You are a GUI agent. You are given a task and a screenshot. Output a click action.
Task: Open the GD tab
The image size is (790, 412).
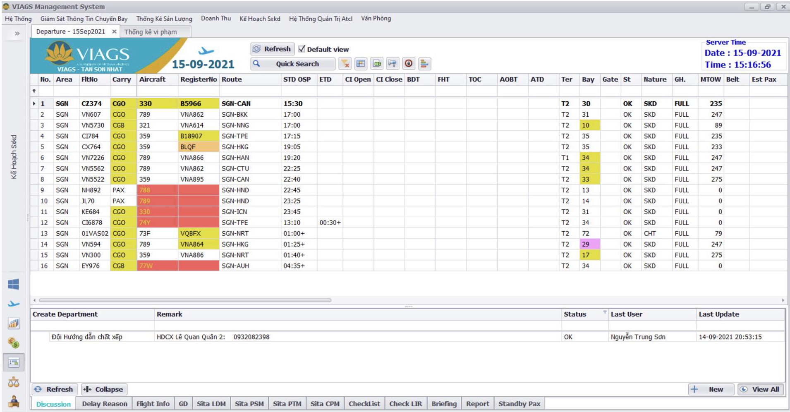pyautogui.click(x=183, y=404)
